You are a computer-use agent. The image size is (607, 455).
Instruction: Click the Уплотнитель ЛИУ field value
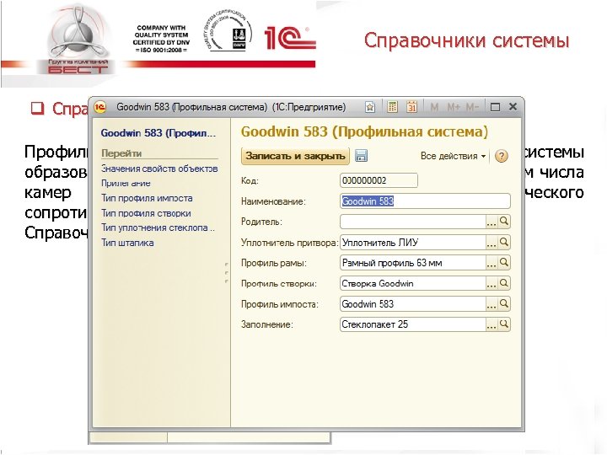coord(412,243)
